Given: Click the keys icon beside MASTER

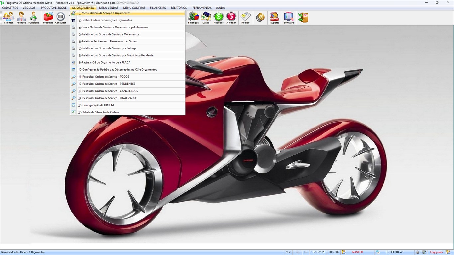Looking at the screenshot, I should point(344,252).
